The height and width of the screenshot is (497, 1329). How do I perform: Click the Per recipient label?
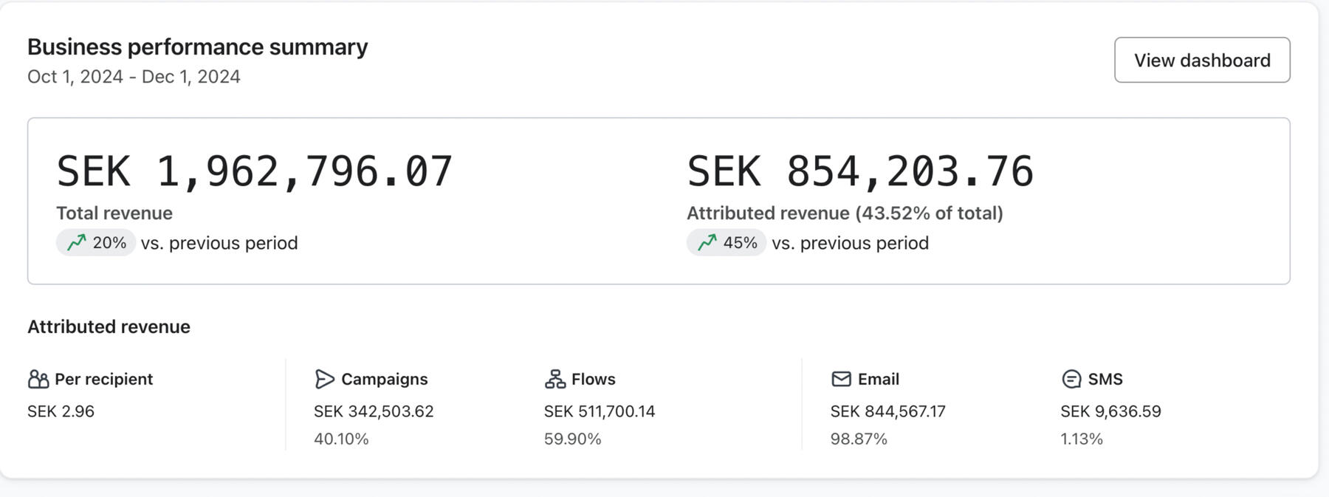click(103, 380)
